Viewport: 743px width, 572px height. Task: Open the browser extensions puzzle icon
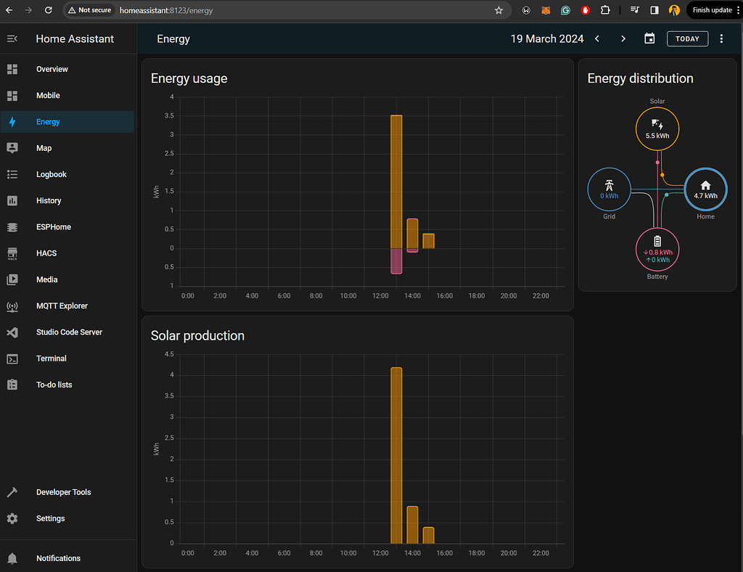pyautogui.click(x=605, y=10)
